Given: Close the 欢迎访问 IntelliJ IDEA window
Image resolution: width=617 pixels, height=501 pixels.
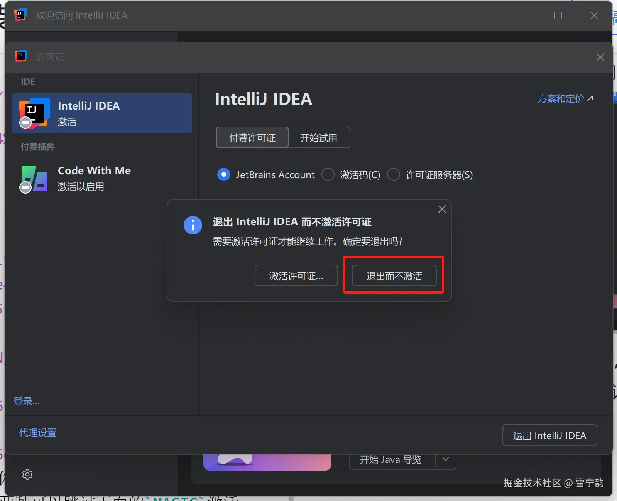Looking at the screenshot, I should [594, 15].
